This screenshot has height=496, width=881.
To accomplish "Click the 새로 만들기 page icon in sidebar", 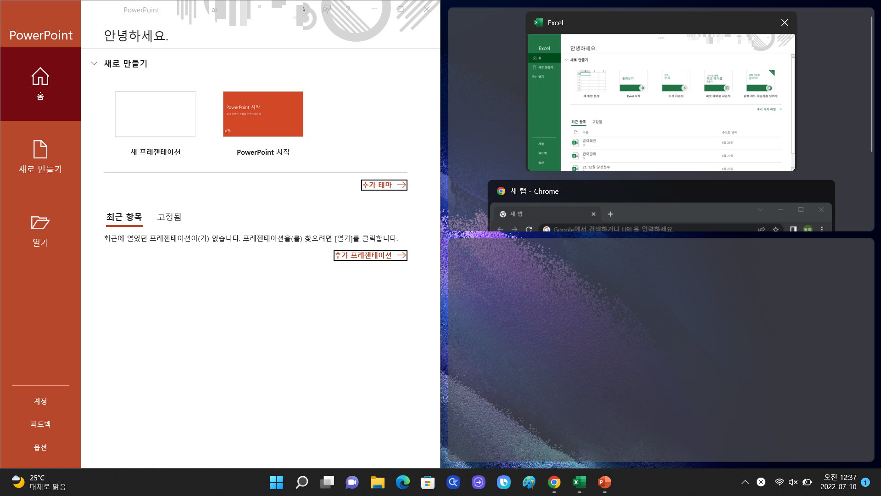I will (40, 150).
